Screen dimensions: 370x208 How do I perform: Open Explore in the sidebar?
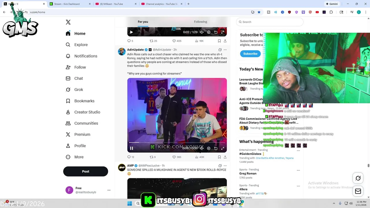tap(77, 45)
